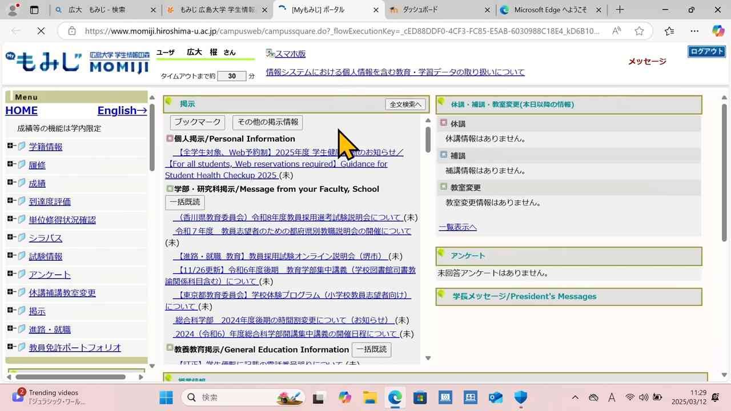Expand 進路・就職 menu node
Viewport: 731px width, 411px height.
pos(10,329)
